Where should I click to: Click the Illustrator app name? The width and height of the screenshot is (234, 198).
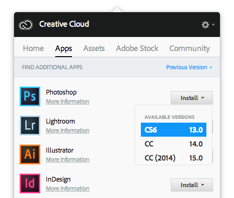59,150
